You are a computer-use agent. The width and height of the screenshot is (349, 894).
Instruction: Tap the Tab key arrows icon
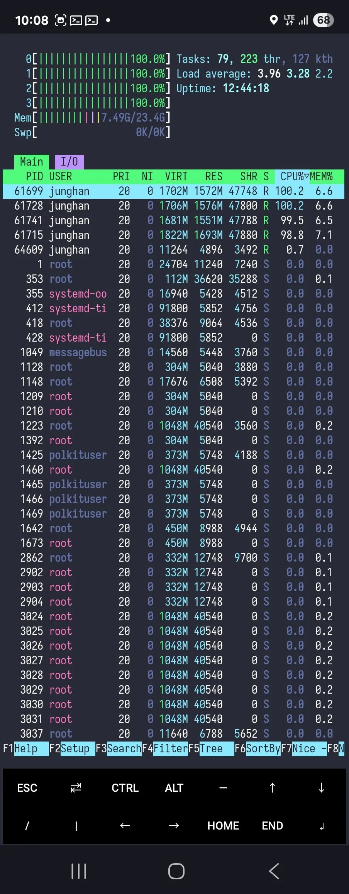tap(76, 788)
